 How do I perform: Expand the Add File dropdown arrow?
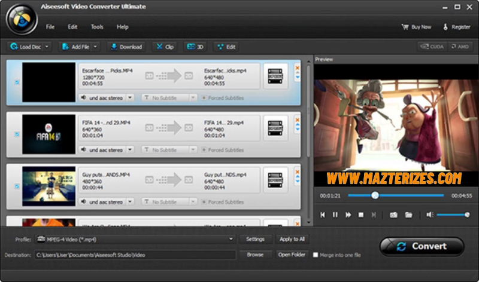point(95,47)
